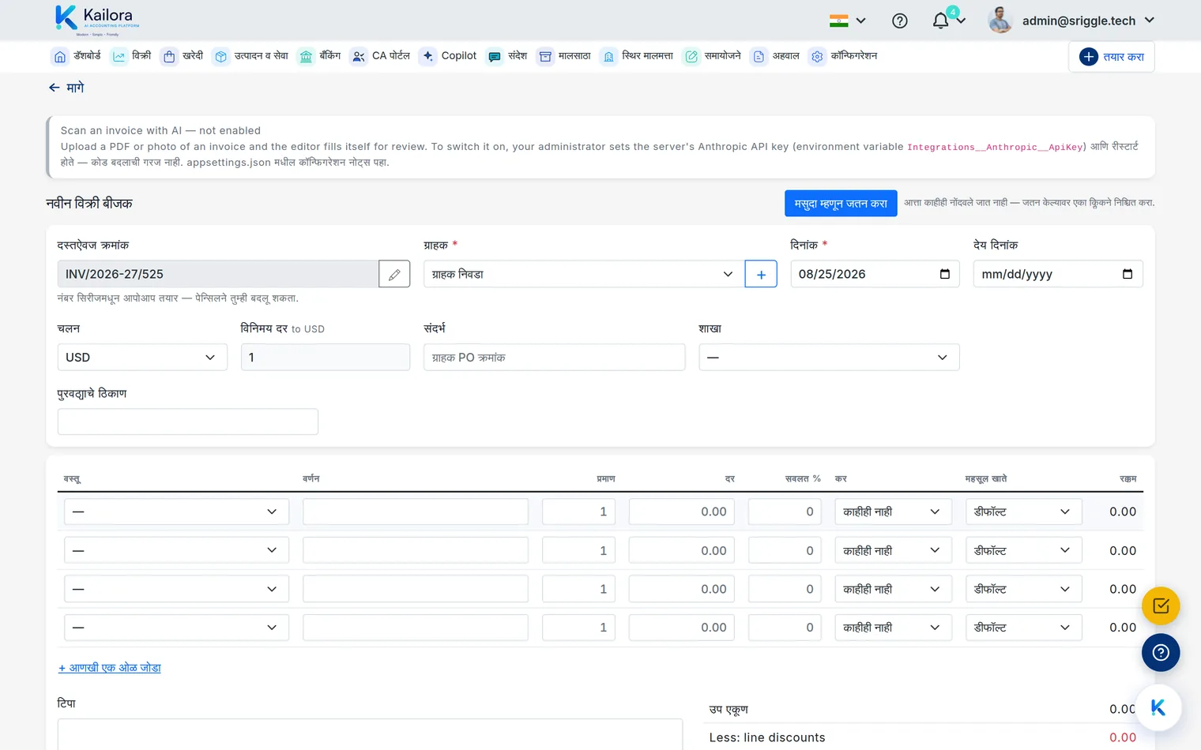Open the India flag language selector
Image resolution: width=1201 pixels, height=750 pixels.
click(x=847, y=21)
